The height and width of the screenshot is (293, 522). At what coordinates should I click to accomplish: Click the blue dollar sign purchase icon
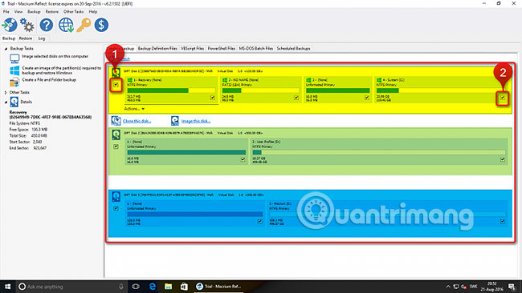click(x=101, y=25)
